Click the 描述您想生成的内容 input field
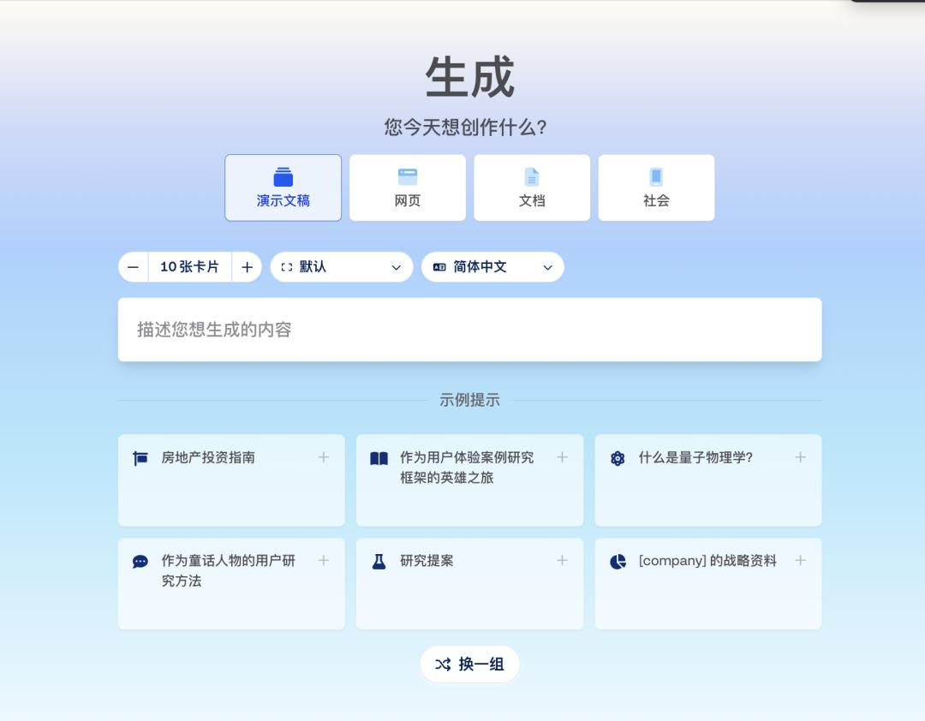Screen dimensions: 925x721 [x=469, y=330]
